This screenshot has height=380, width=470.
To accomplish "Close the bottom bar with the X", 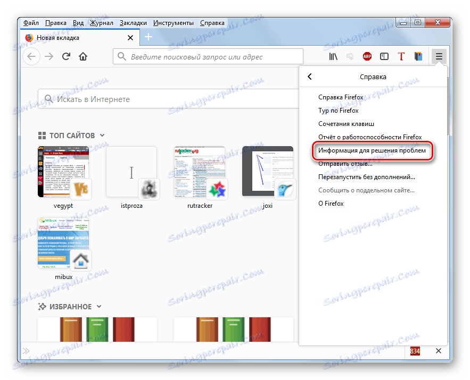I will click(438, 351).
